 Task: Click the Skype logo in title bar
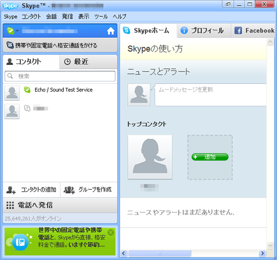[x=11, y=6]
